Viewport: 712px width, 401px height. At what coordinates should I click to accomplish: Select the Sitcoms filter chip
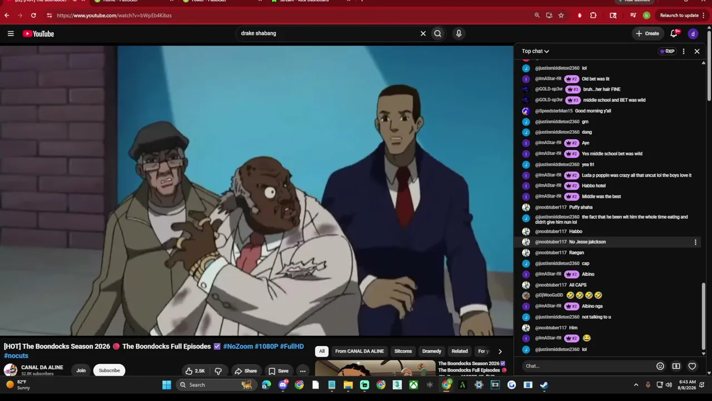[x=403, y=351]
